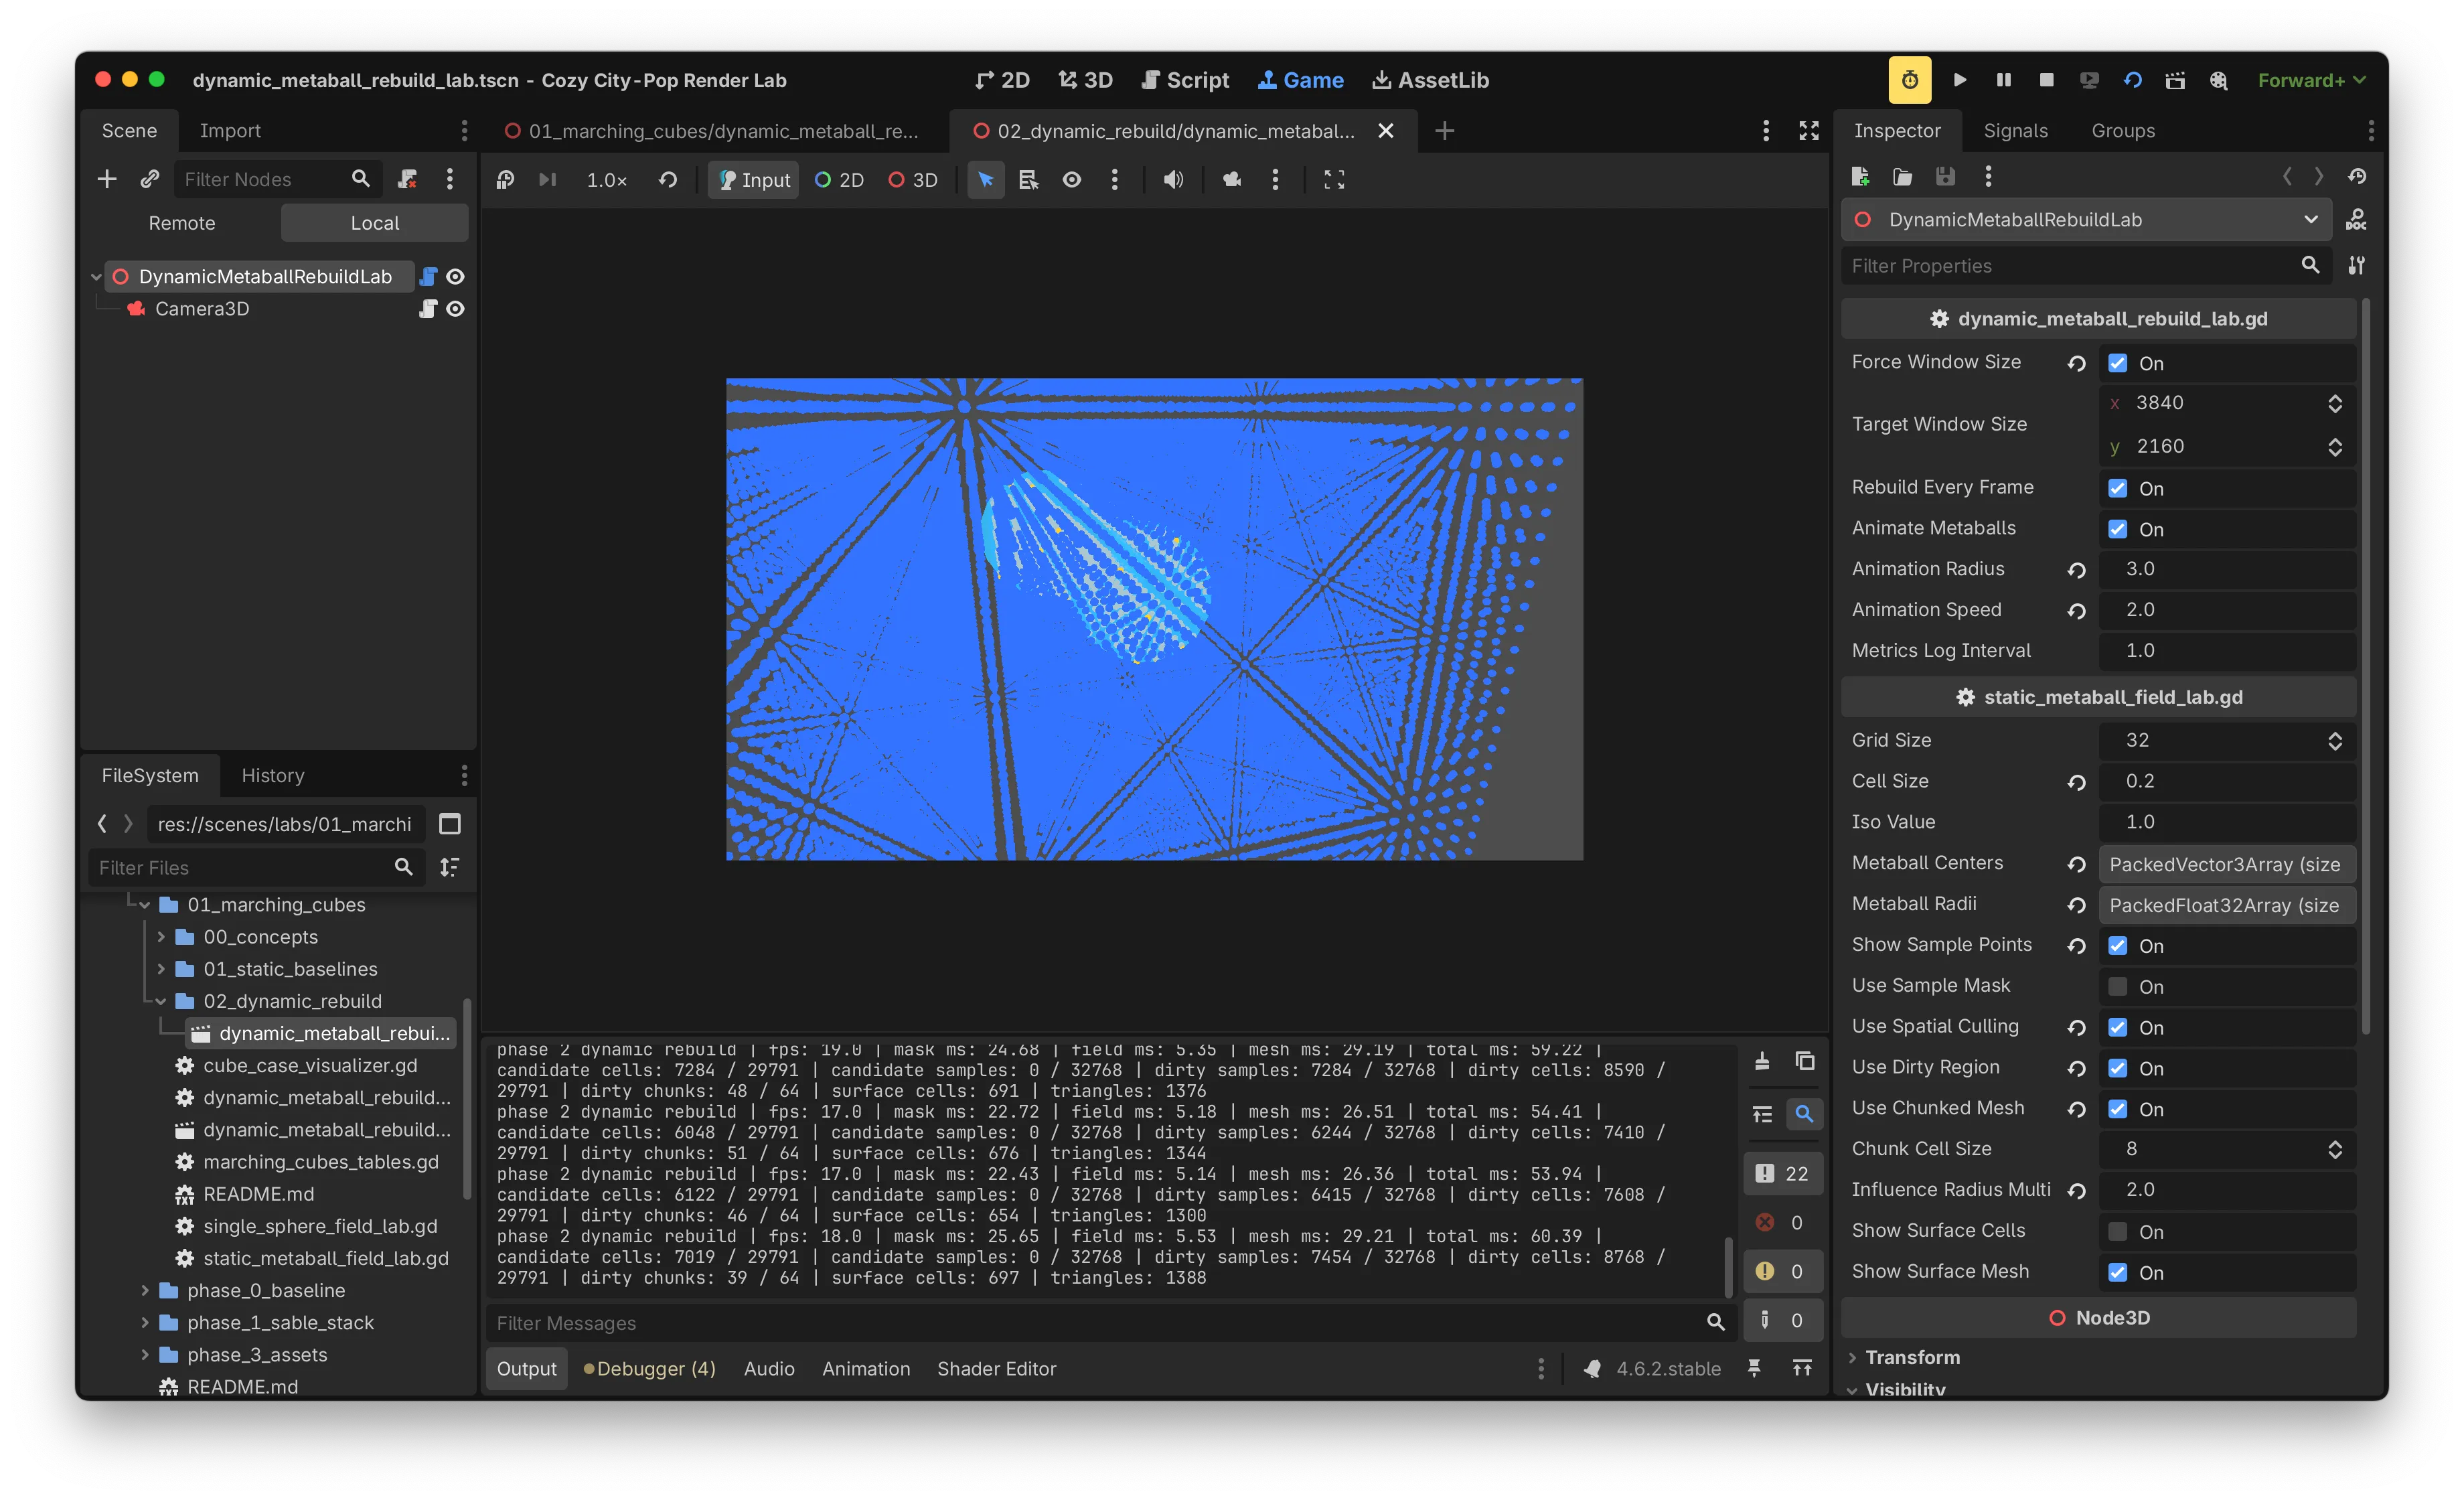
Task: Click the Movie Maker mode icon
Action: tap(2219, 80)
